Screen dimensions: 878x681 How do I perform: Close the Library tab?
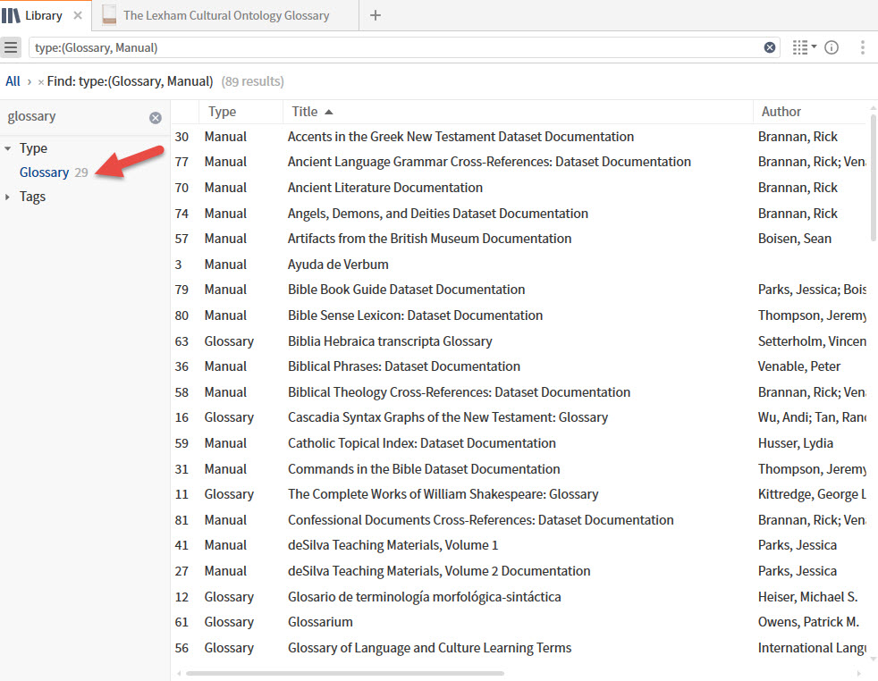pos(78,16)
